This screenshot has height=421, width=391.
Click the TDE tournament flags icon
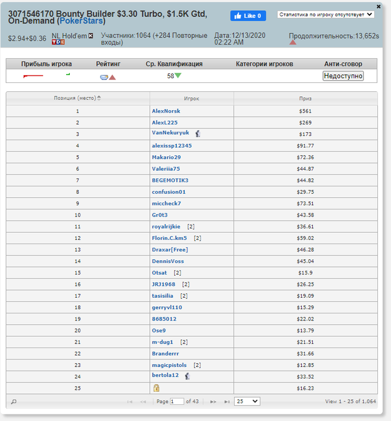58,42
